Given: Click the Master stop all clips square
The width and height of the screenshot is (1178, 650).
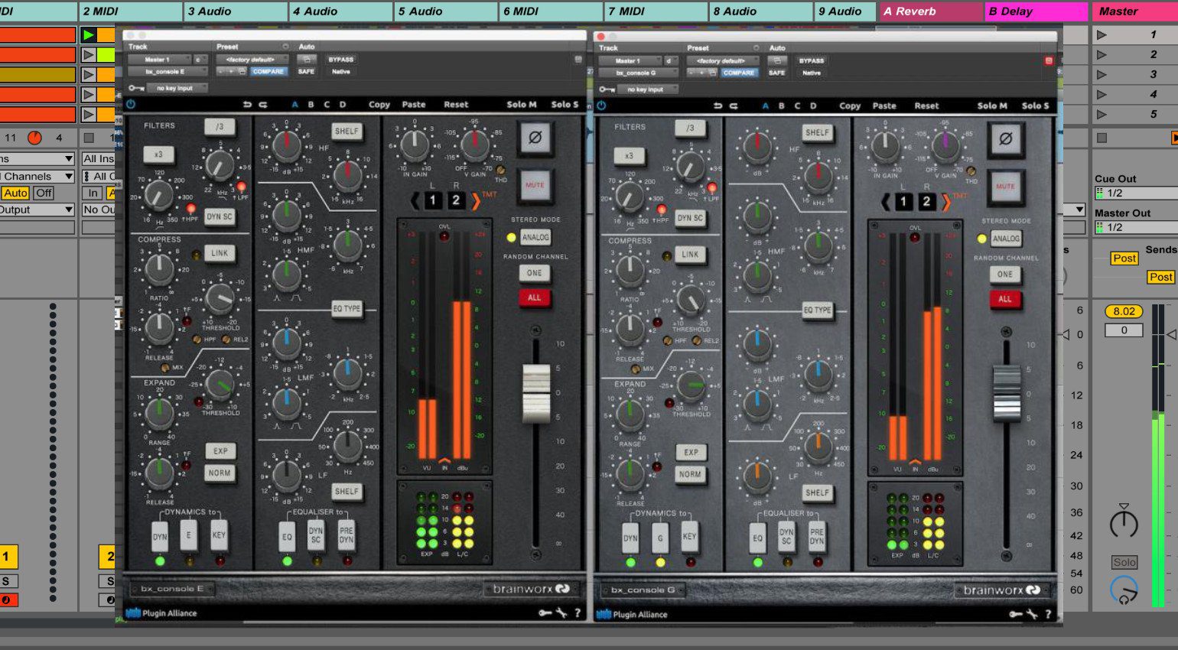Looking at the screenshot, I should [1102, 138].
